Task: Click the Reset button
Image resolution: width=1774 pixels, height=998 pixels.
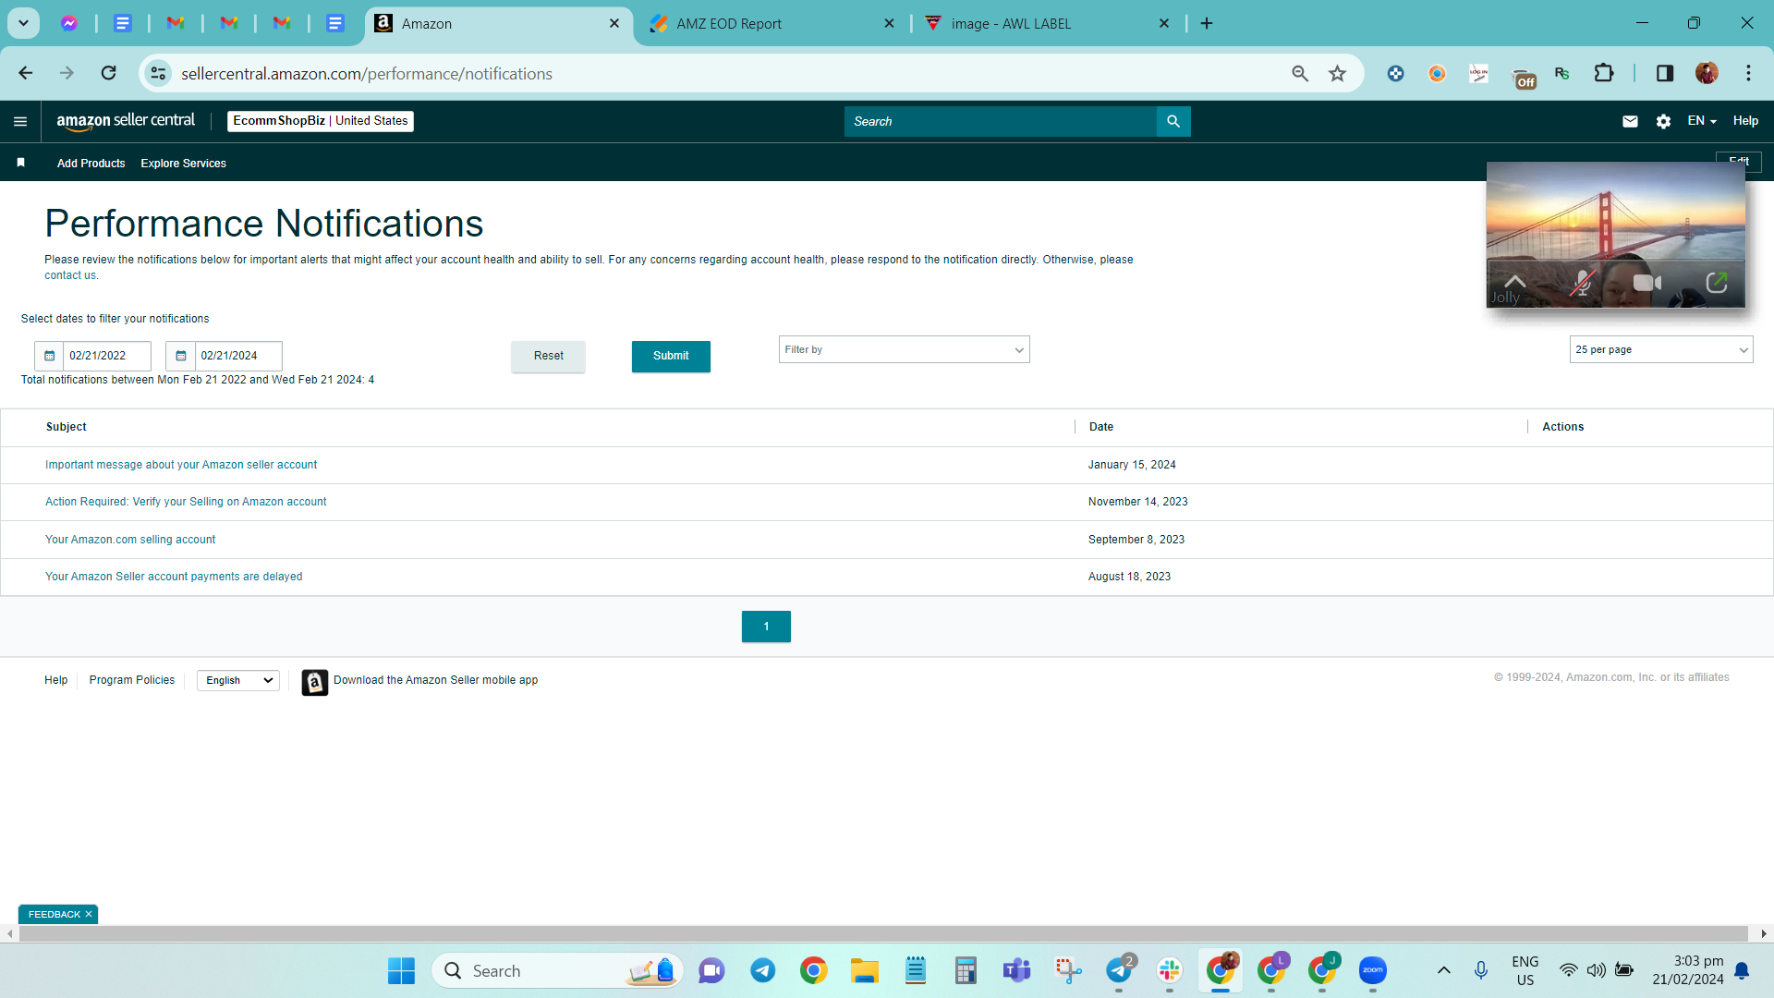Action: point(548,356)
